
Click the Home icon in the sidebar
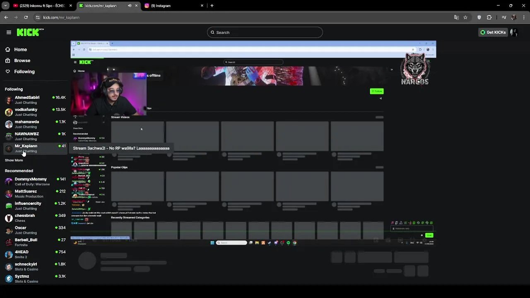point(7,49)
